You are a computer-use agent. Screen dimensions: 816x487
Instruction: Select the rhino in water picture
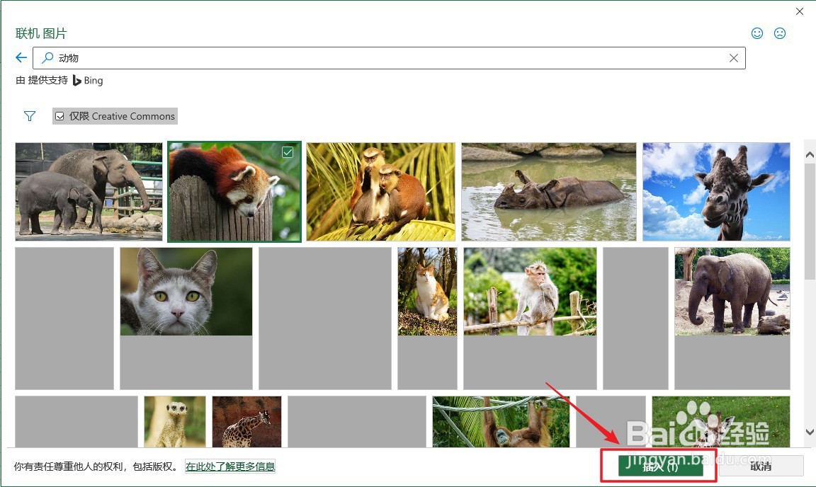tap(549, 191)
